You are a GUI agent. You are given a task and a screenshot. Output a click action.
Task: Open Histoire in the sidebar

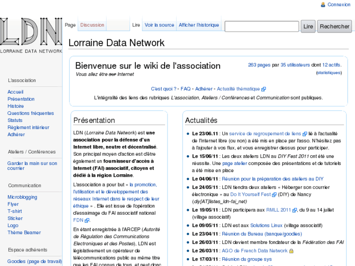coord(16,106)
